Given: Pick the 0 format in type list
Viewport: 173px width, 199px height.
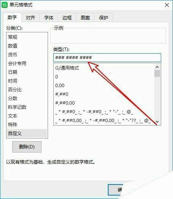Looking at the screenshot, I should click(x=104, y=77).
